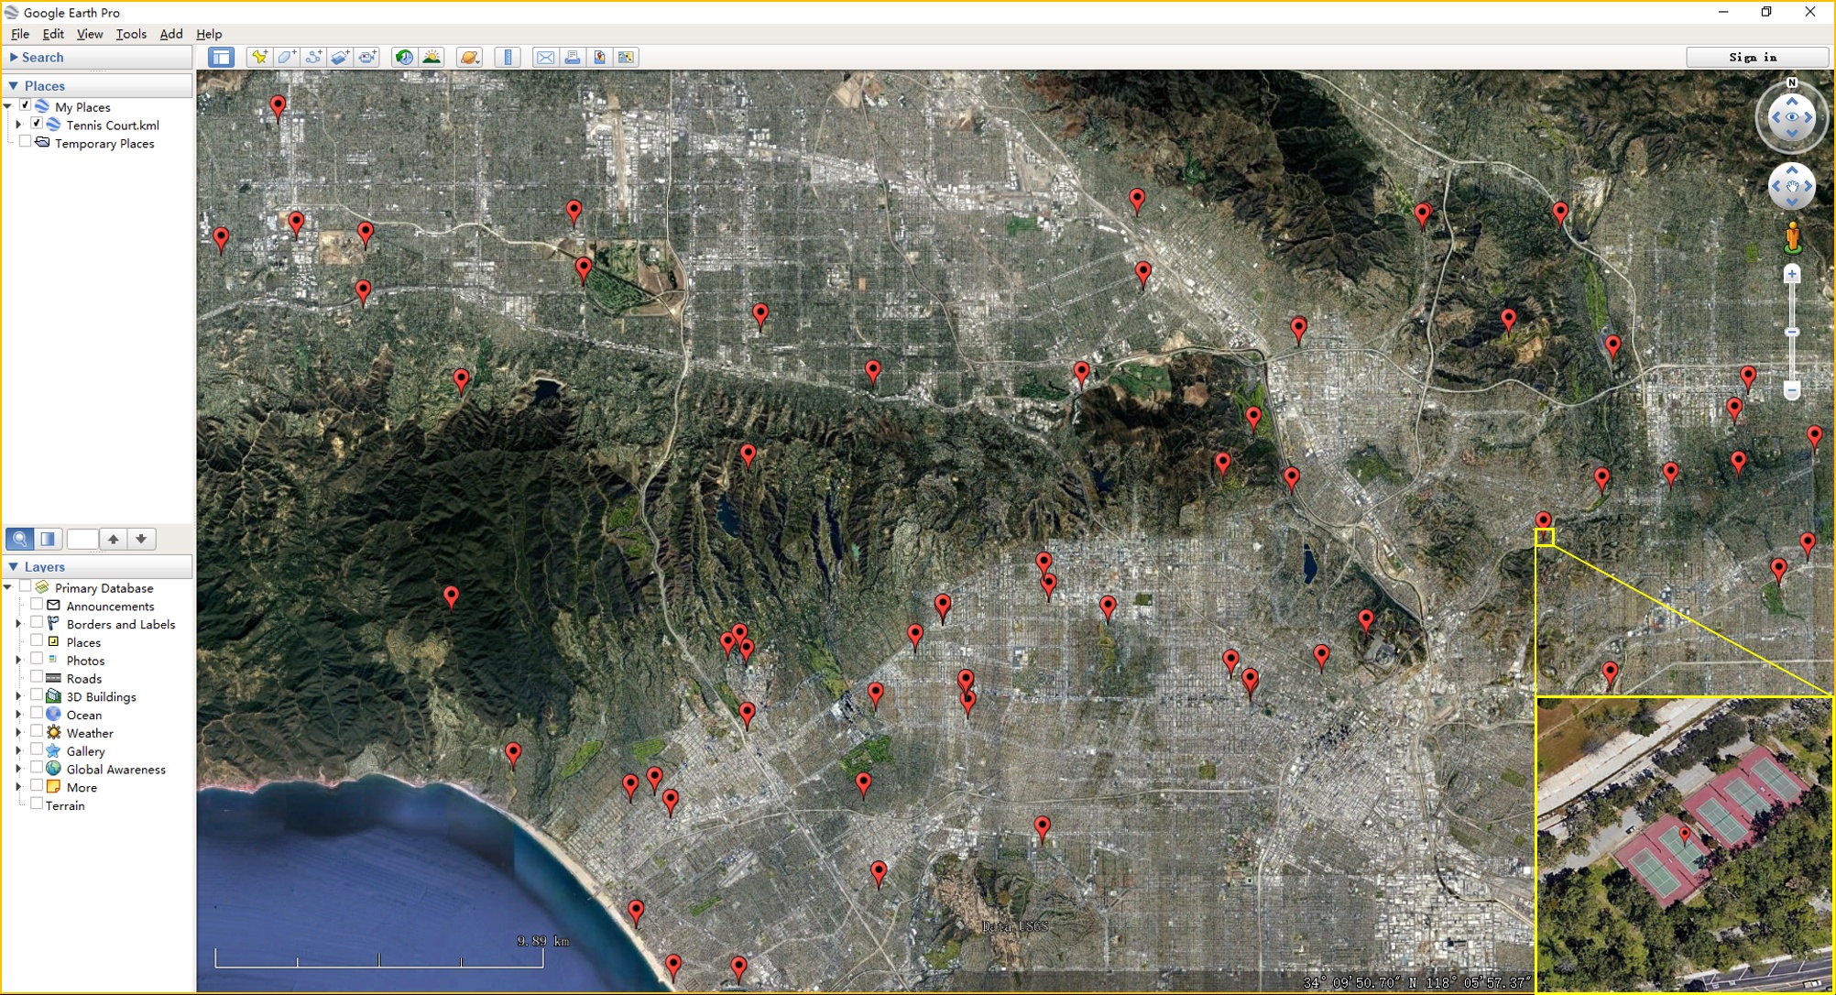Enable the Terrain layer checkbox

coord(37,804)
